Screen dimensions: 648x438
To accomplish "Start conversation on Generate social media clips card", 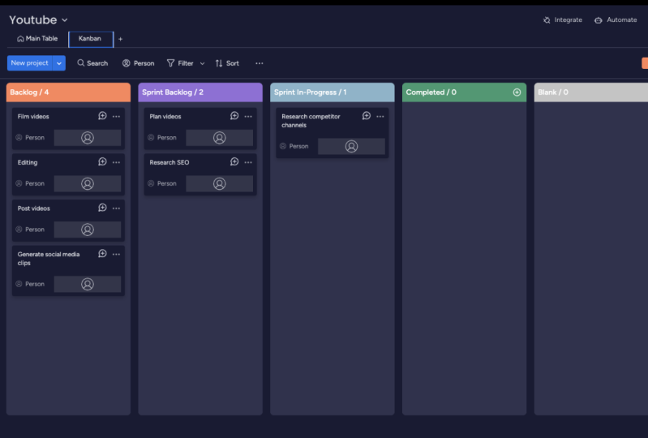I will pos(102,254).
